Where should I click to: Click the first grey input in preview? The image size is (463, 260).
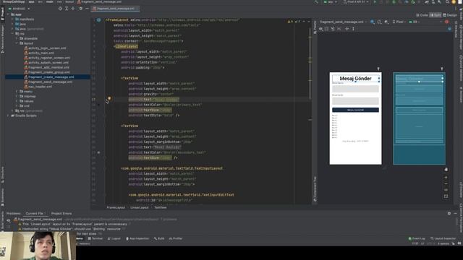pos(355,89)
